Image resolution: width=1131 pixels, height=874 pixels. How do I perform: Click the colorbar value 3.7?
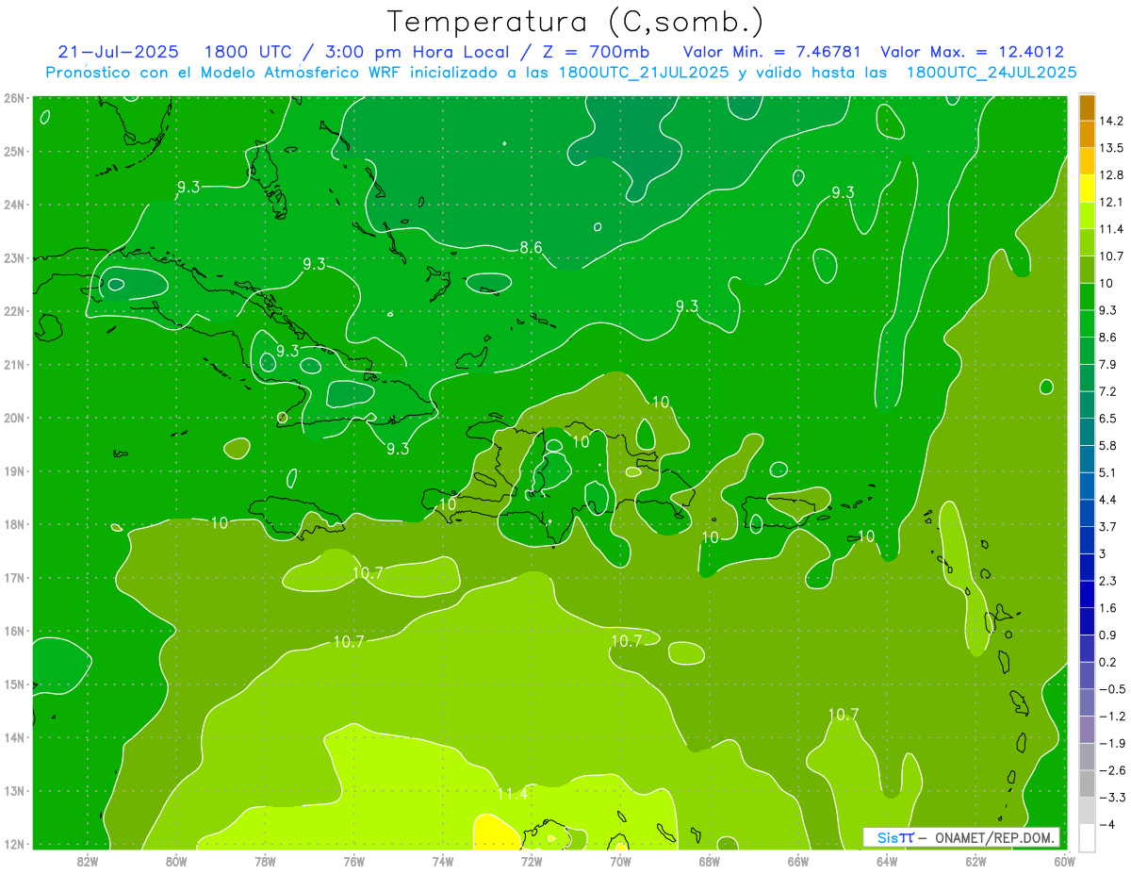tap(1108, 526)
